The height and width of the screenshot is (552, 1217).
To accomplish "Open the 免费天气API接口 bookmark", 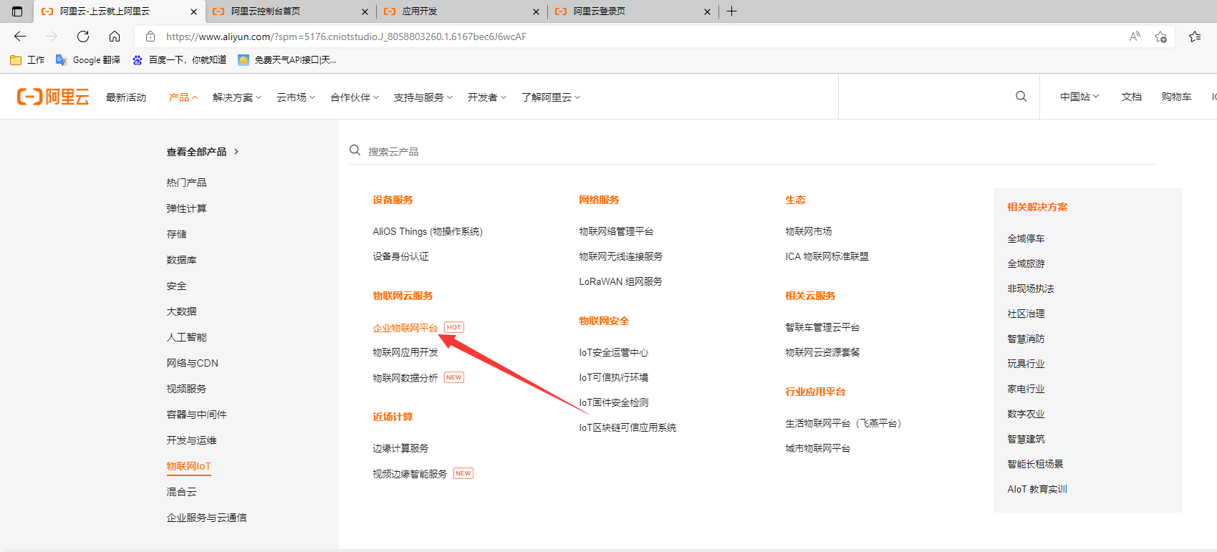I will click(287, 60).
